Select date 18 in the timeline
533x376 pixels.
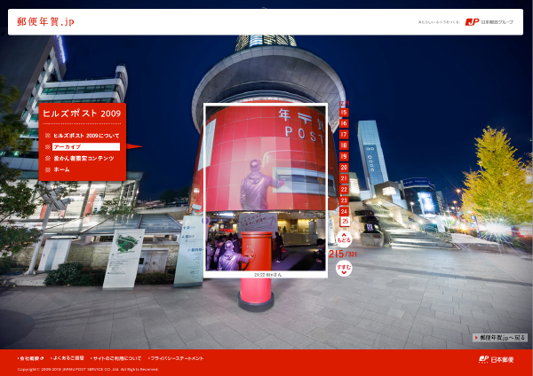pyautogui.click(x=344, y=145)
